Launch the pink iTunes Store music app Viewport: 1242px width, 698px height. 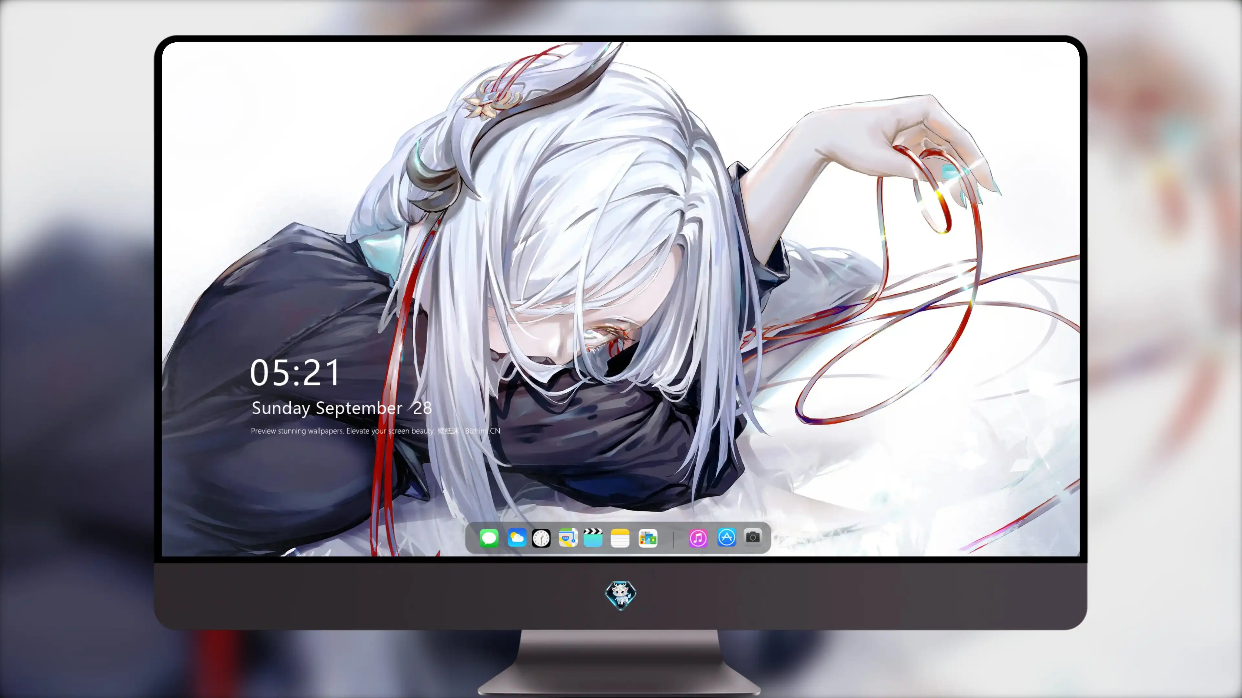coord(698,538)
